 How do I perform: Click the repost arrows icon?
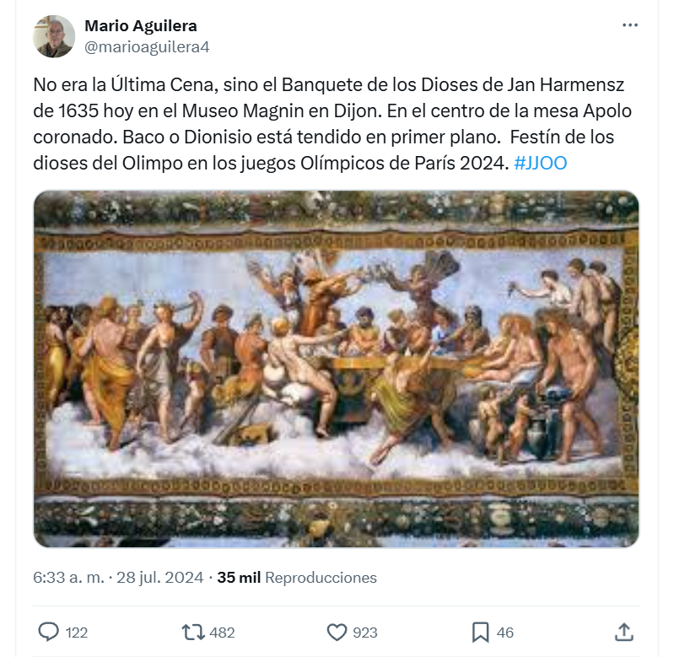click(193, 633)
